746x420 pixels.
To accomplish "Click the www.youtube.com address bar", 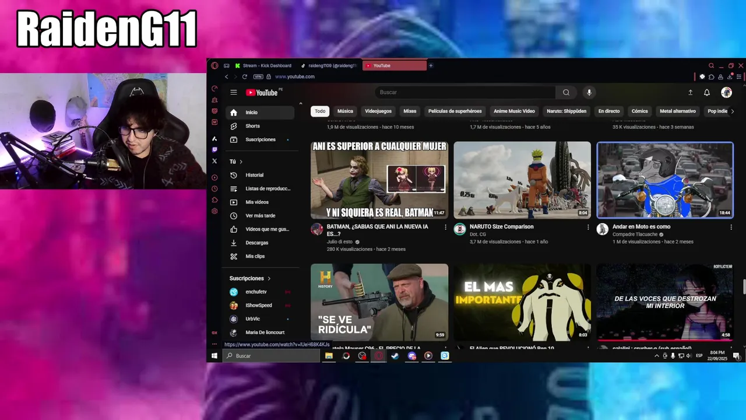I will [x=295, y=76].
